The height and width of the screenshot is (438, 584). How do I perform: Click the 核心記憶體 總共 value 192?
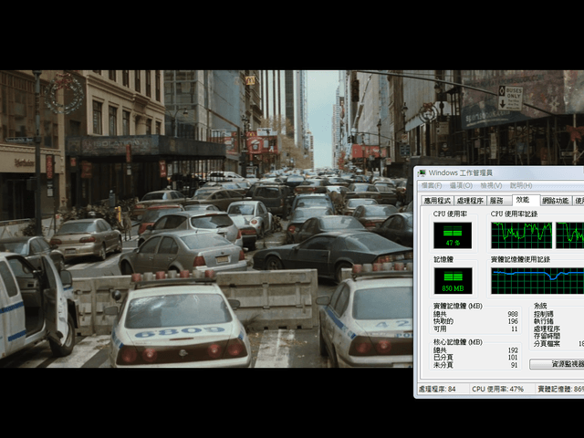513,350
